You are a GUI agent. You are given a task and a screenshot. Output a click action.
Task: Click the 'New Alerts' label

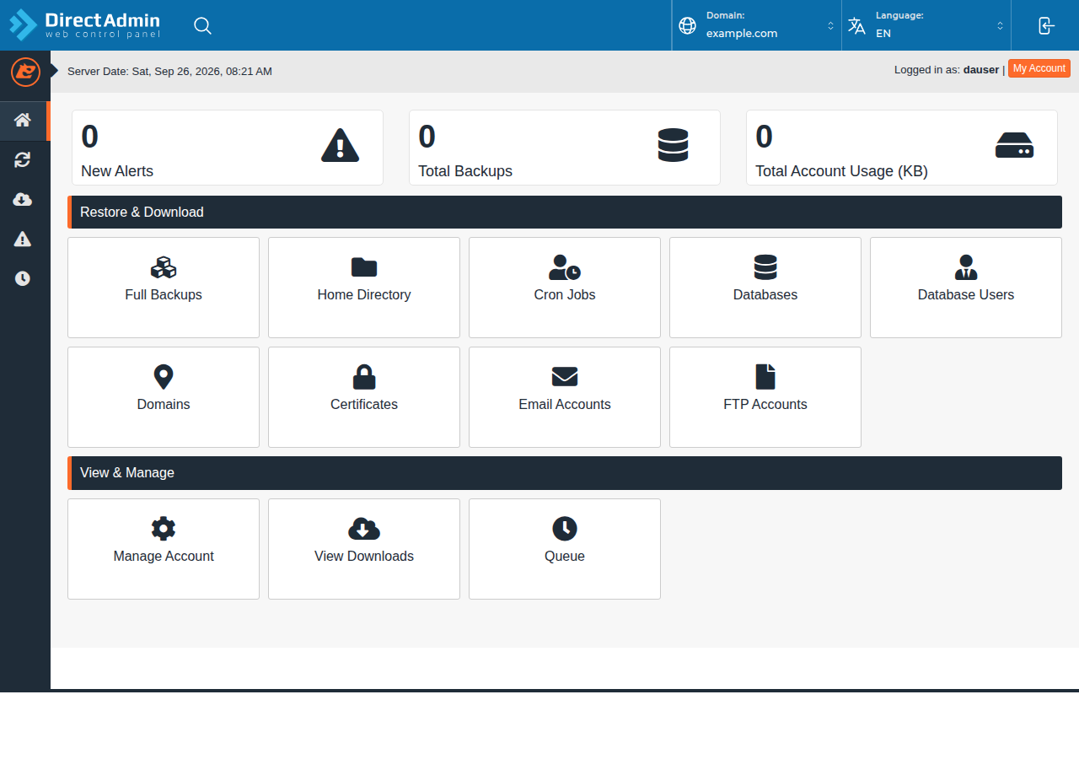click(x=117, y=171)
